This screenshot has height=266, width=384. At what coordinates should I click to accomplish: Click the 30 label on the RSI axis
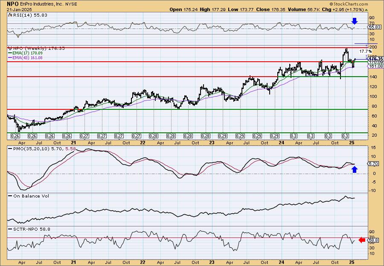click(x=372, y=34)
